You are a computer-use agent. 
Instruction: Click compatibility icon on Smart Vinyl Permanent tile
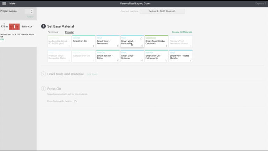[118, 46]
